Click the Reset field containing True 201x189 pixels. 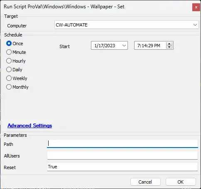point(123,167)
